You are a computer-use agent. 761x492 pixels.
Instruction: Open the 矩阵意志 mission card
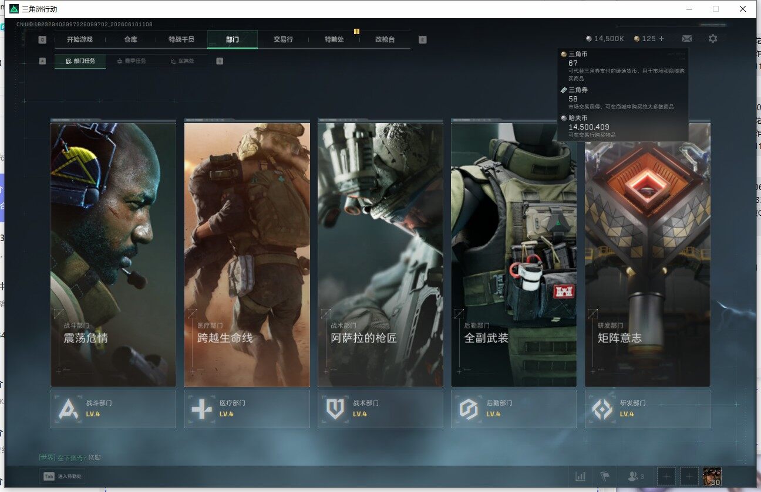pos(648,255)
